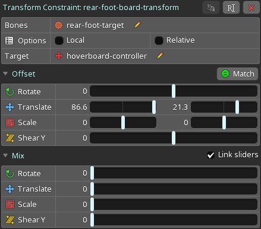Enable the Local option
This screenshot has height=229, width=261.
[x=59, y=40]
